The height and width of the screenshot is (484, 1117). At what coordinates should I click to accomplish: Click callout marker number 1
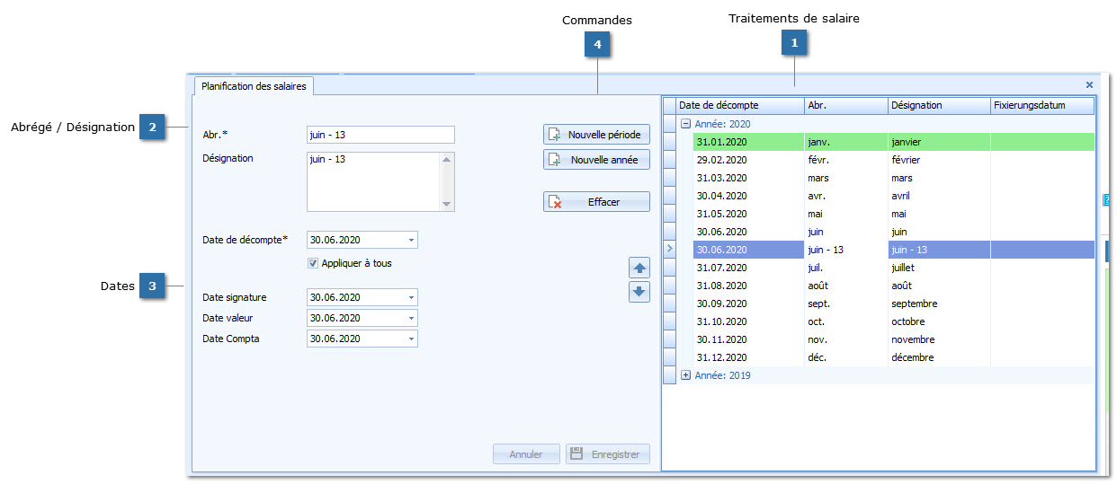click(794, 42)
